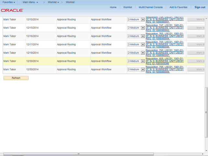Open Requisition 785 work item link
The height and width of the screenshot is (156, 208).
(x=165, y=45)
